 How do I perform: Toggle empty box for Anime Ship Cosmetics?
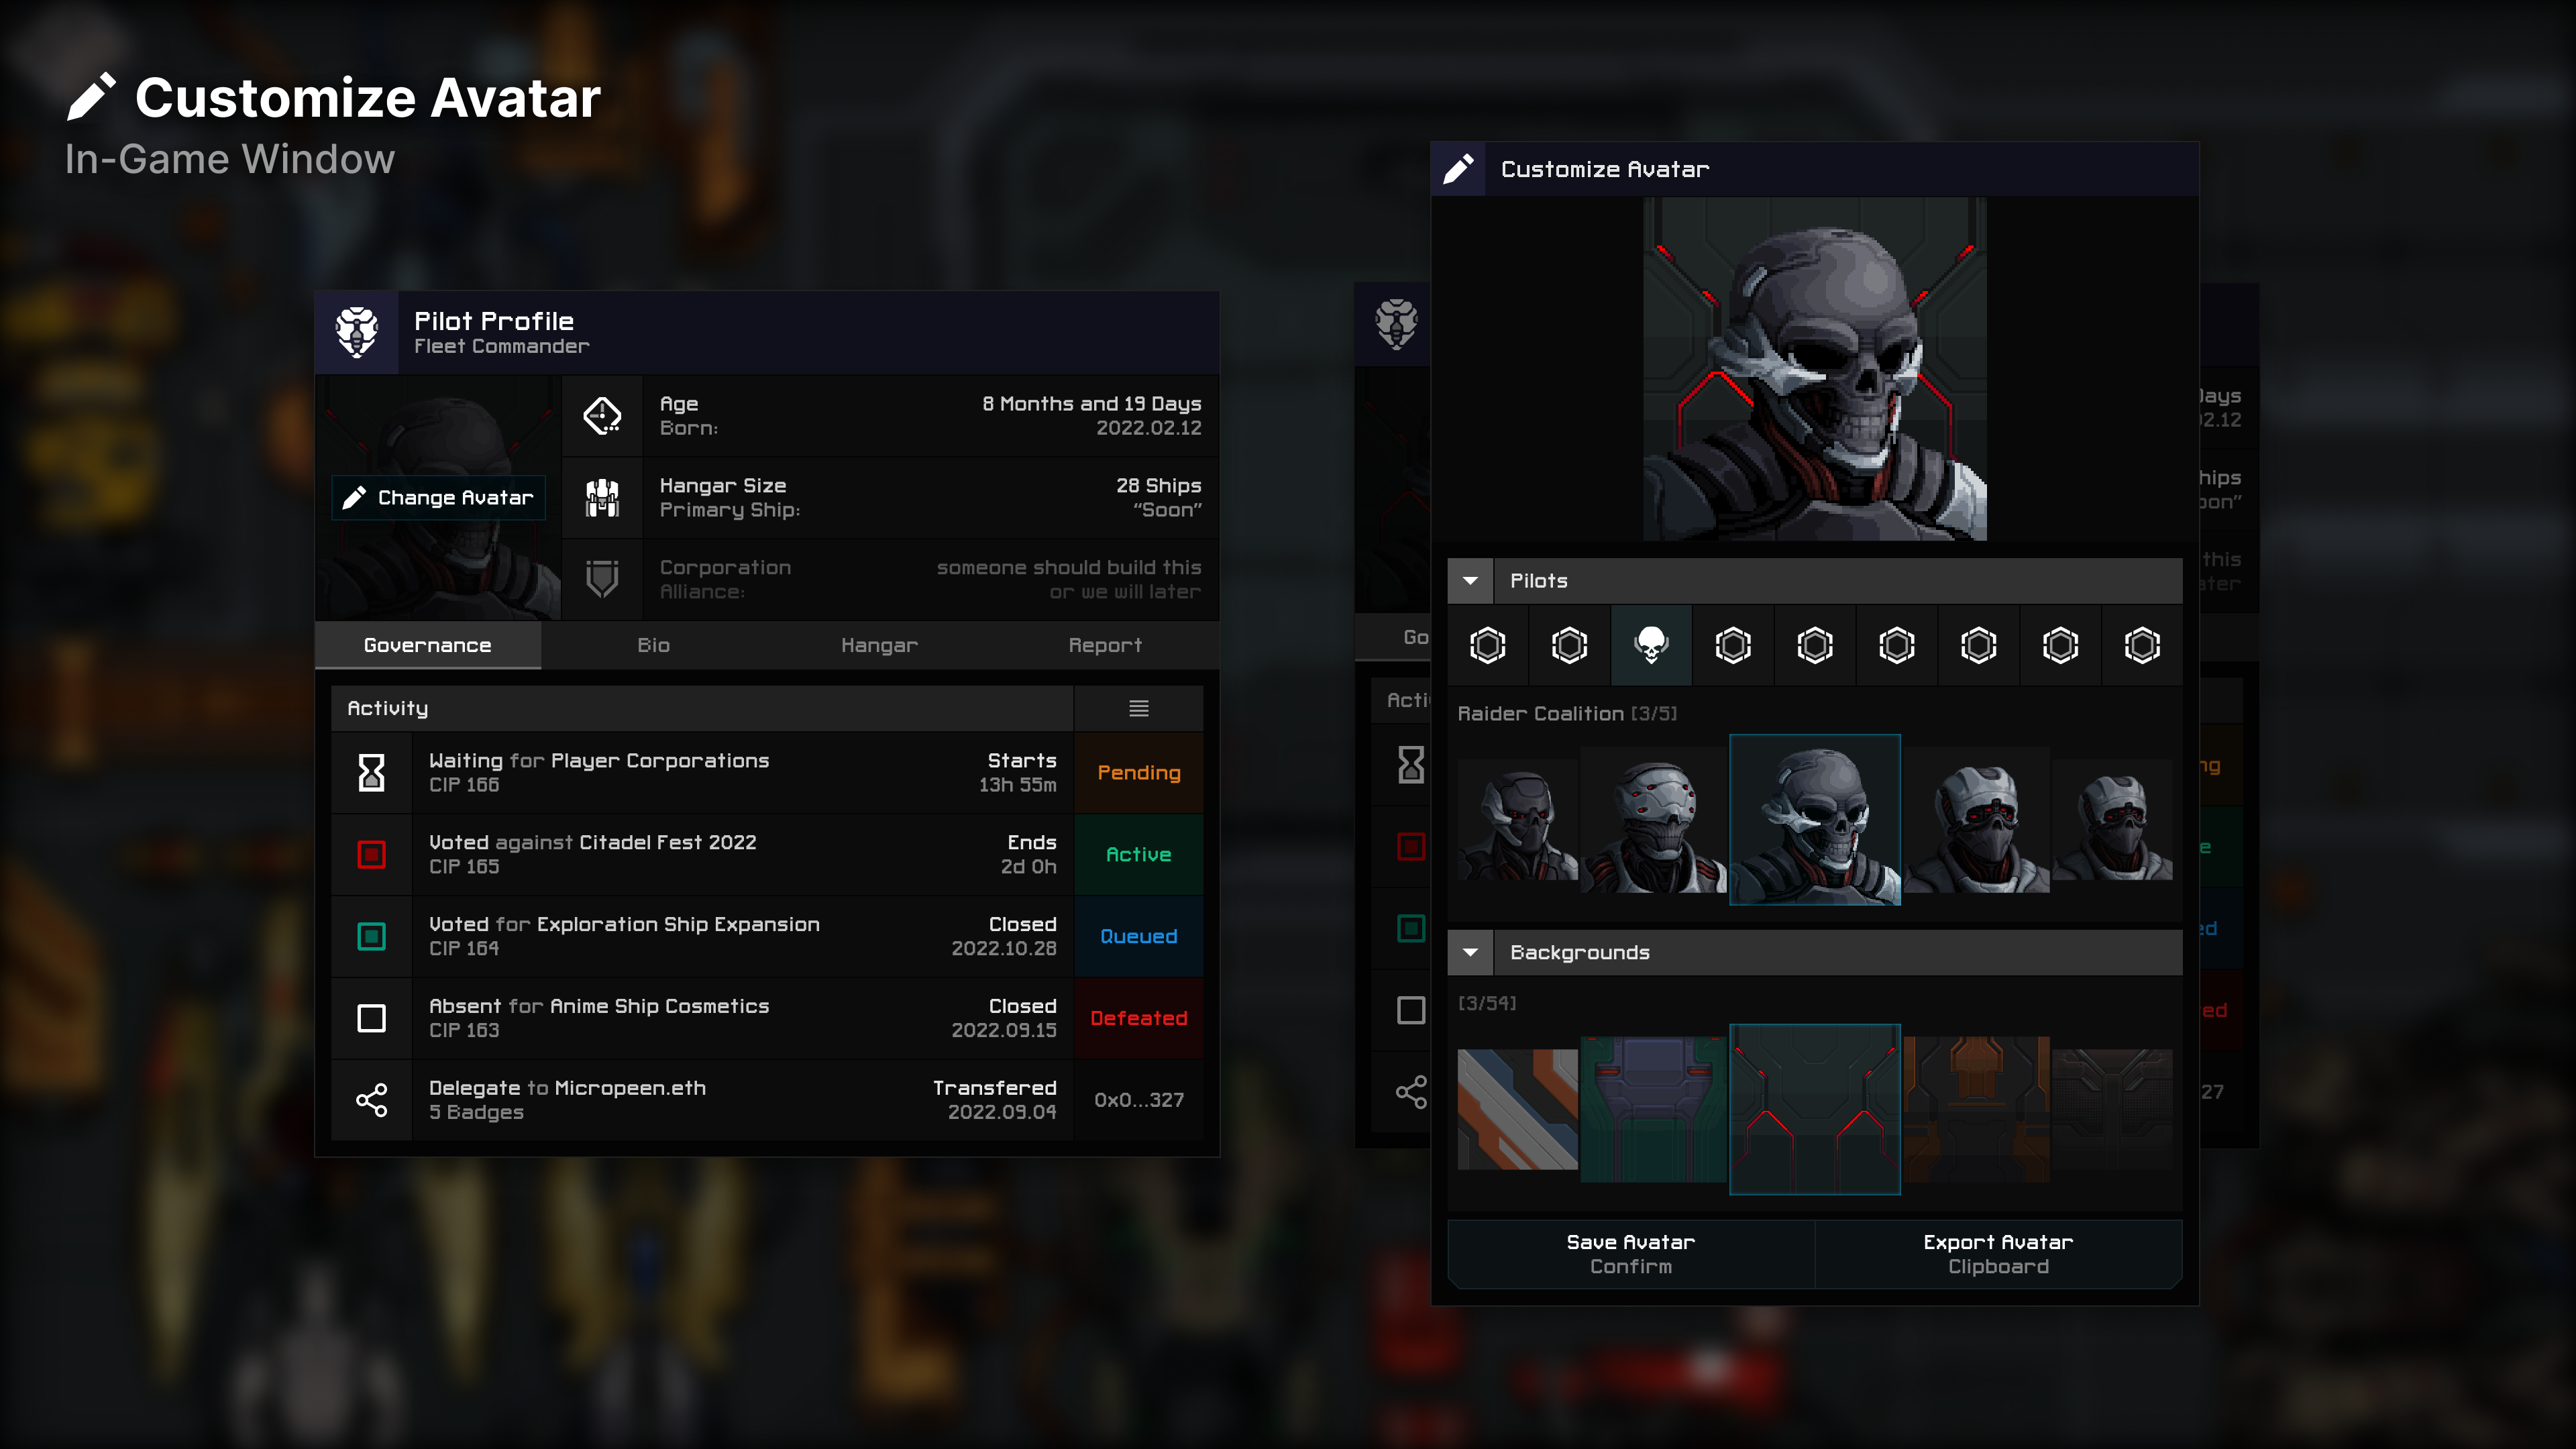point(371,1018)
